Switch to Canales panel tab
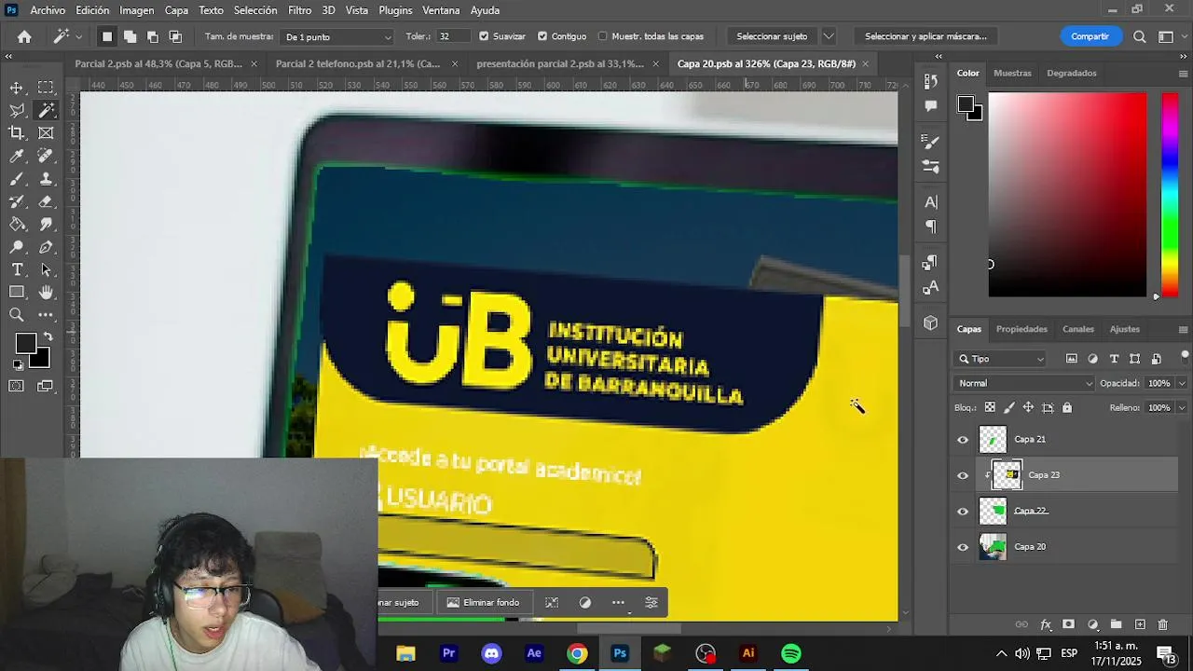1193x671 pixels. [x=1078, y=329]
